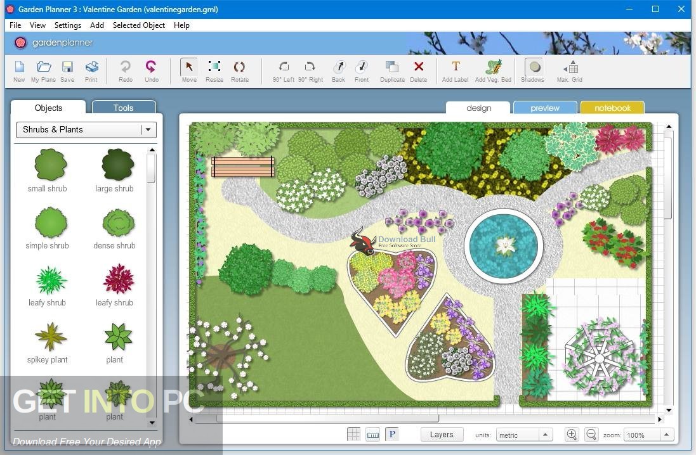Add a text label with Add Label

(x=455, y=70)
